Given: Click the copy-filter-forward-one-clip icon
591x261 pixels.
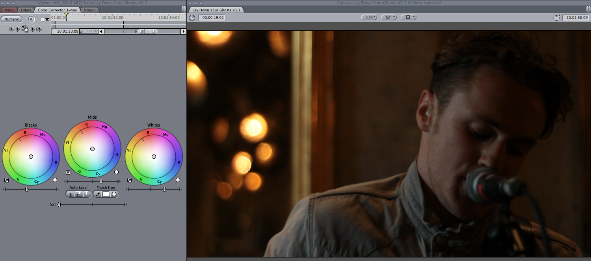Looking at the screenshot, I should [32, 29].
